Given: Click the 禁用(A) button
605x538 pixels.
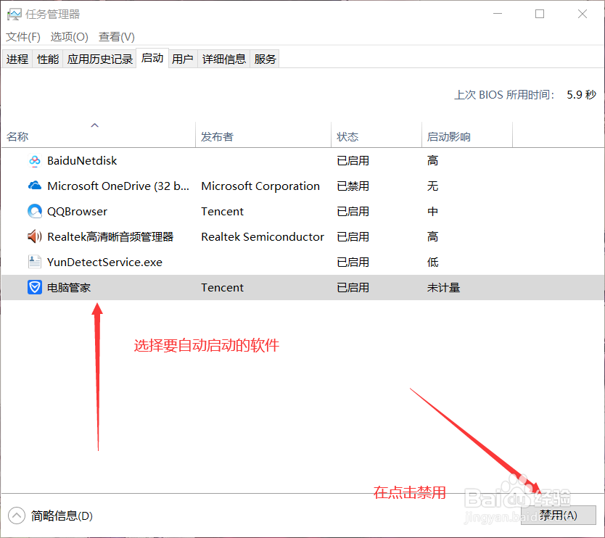Looking at the screenshot, I should click(559, 516).
